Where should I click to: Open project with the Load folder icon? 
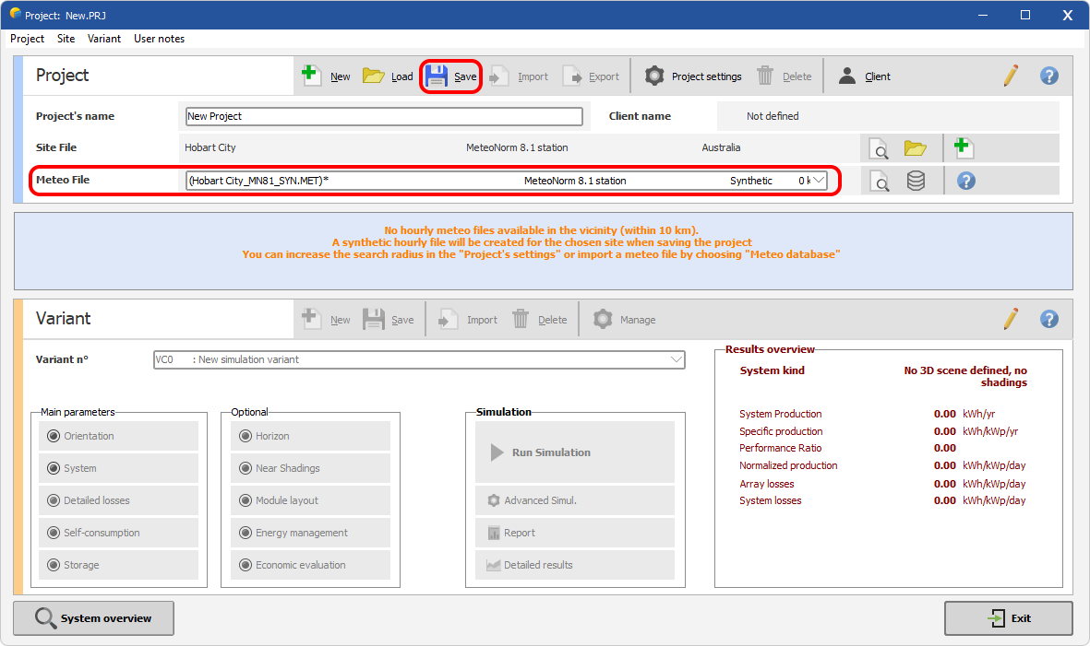(x=373, y=75)
